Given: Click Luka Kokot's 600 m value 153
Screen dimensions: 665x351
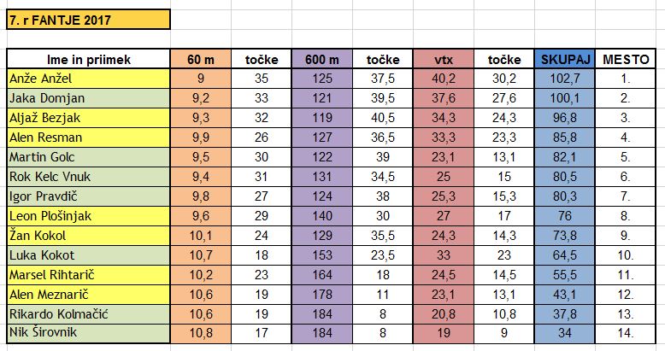Looking at the screenshot, I should pyautogui.click(x=322, y=254).
